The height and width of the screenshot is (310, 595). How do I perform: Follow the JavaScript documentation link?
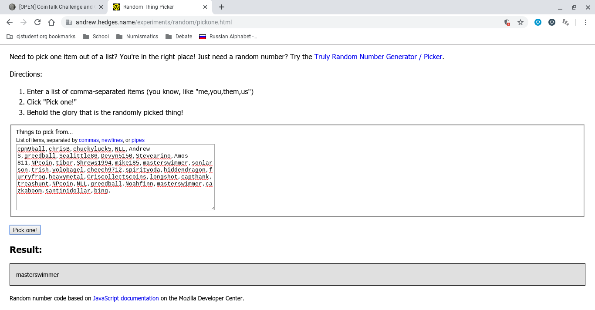point(126,298)
